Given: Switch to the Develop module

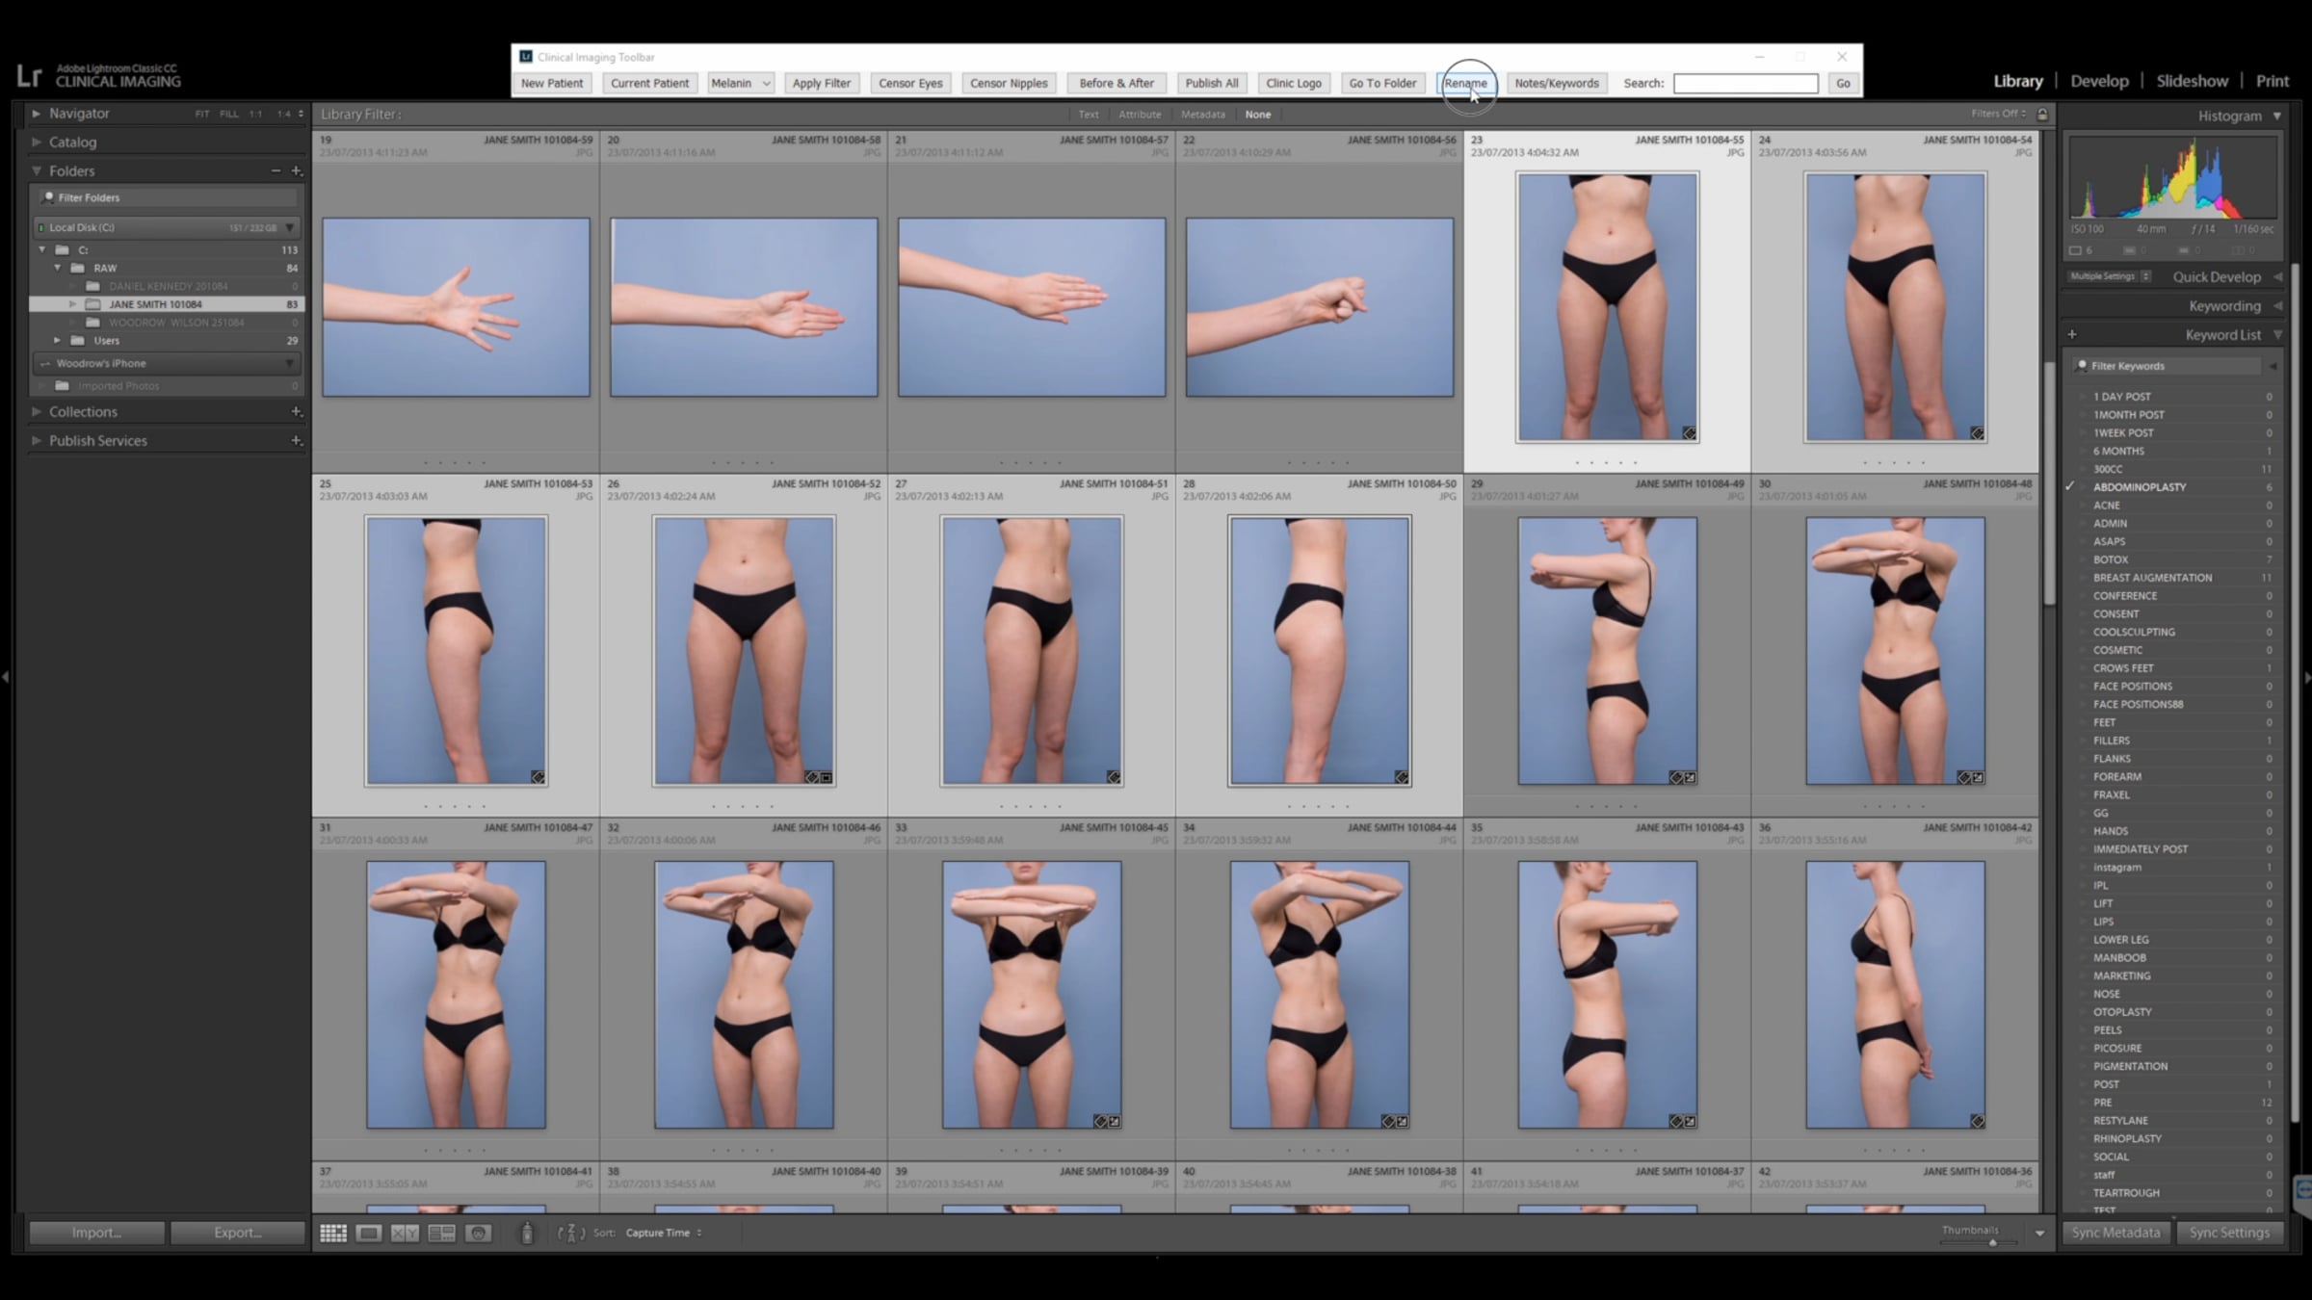Looking at the screenshot, I should [2099, 81].
